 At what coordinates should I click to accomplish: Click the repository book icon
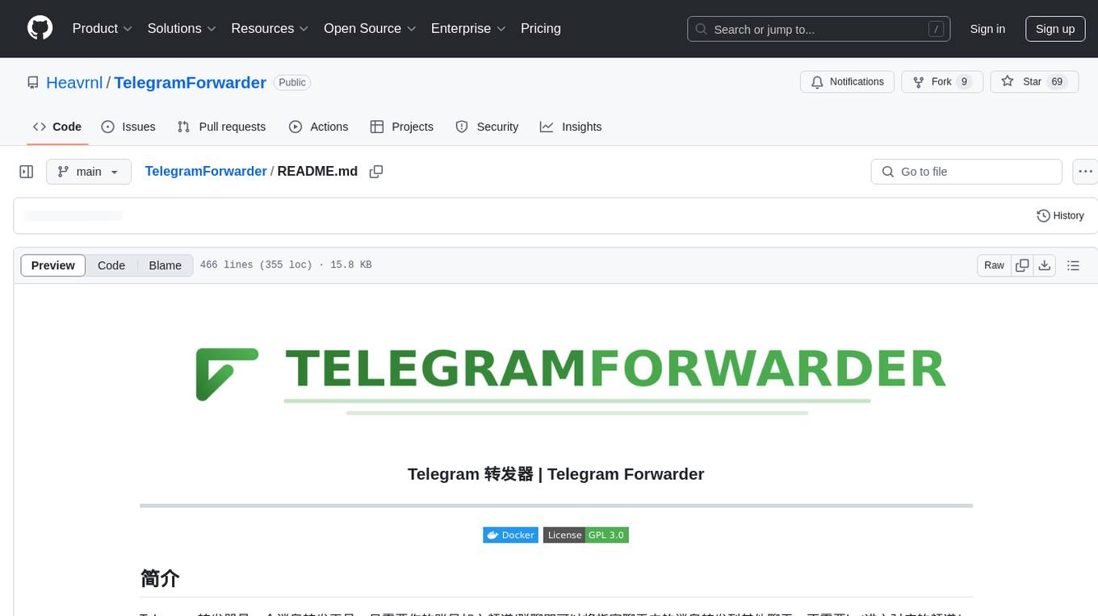tap(33, 82)
